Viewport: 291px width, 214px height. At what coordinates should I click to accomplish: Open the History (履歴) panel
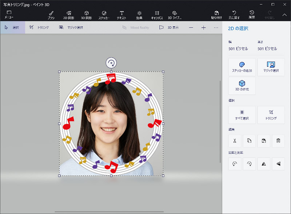tap(252, 15)
